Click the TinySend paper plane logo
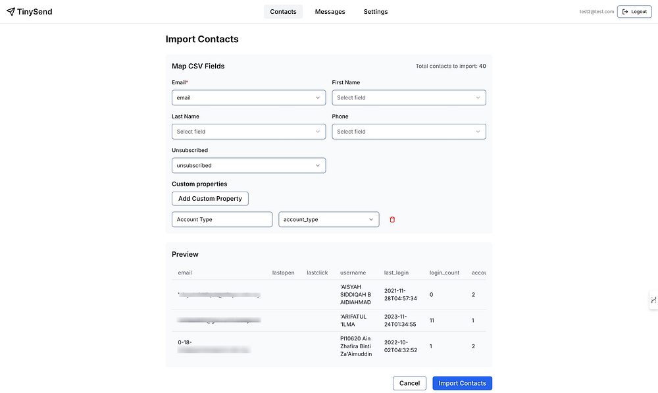658x393 pixels. 11,12
